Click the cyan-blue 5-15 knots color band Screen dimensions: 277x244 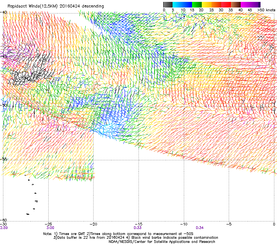(x=182, y=5)
